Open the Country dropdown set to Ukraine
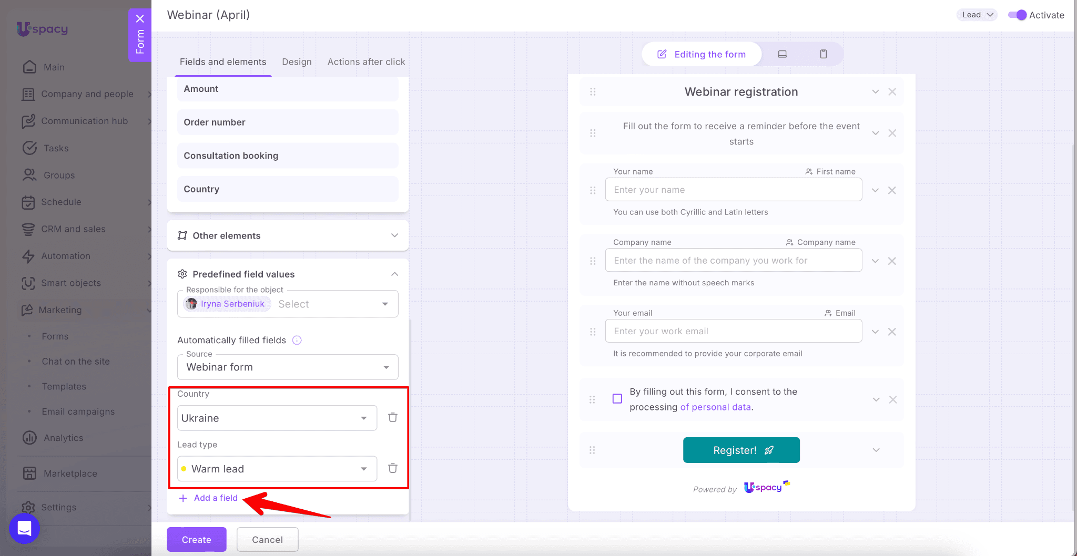Viewport: 1077px width, 556px height. (x=277, y=418)
